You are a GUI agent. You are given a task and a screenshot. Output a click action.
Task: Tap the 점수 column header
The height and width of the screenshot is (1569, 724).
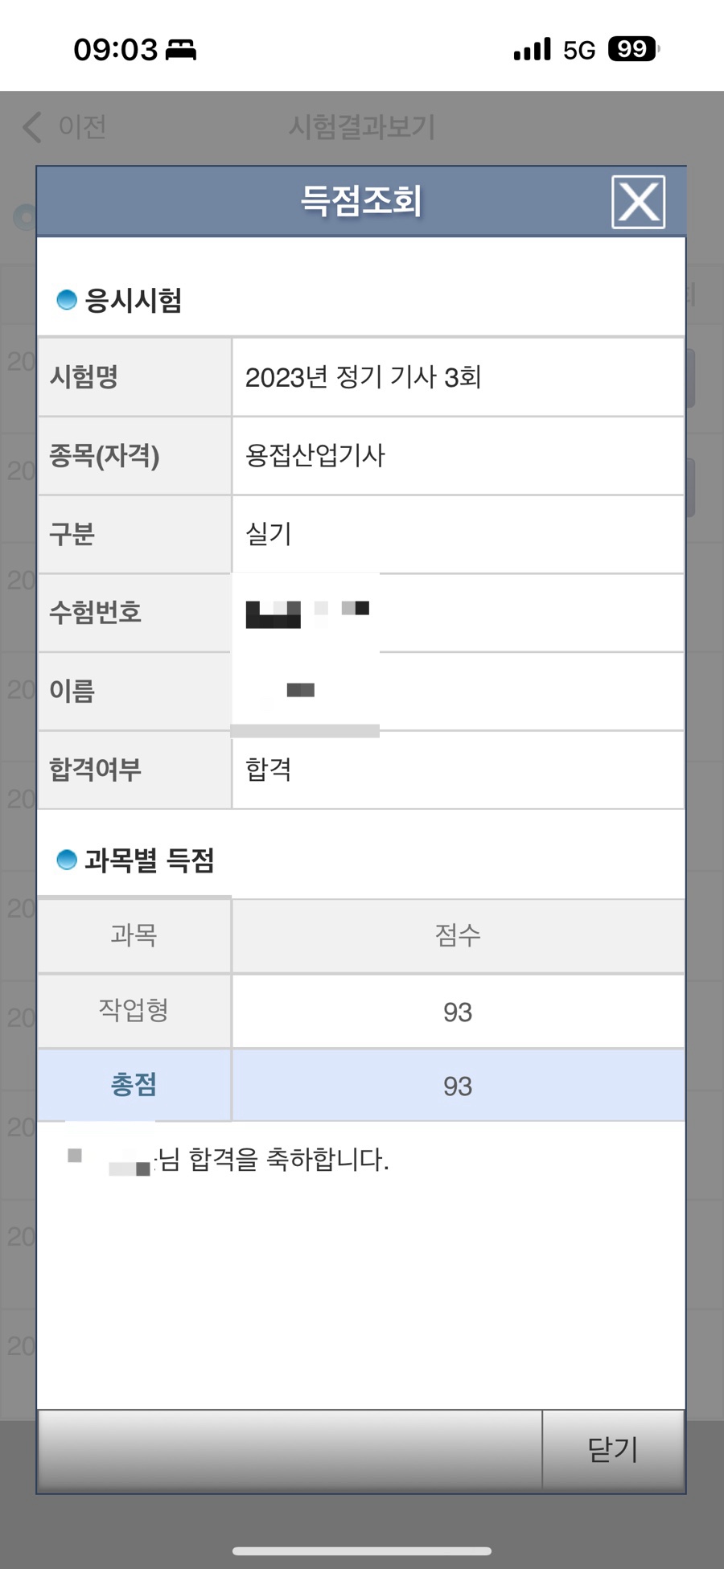pyautogui.click(x=458, y=934)
